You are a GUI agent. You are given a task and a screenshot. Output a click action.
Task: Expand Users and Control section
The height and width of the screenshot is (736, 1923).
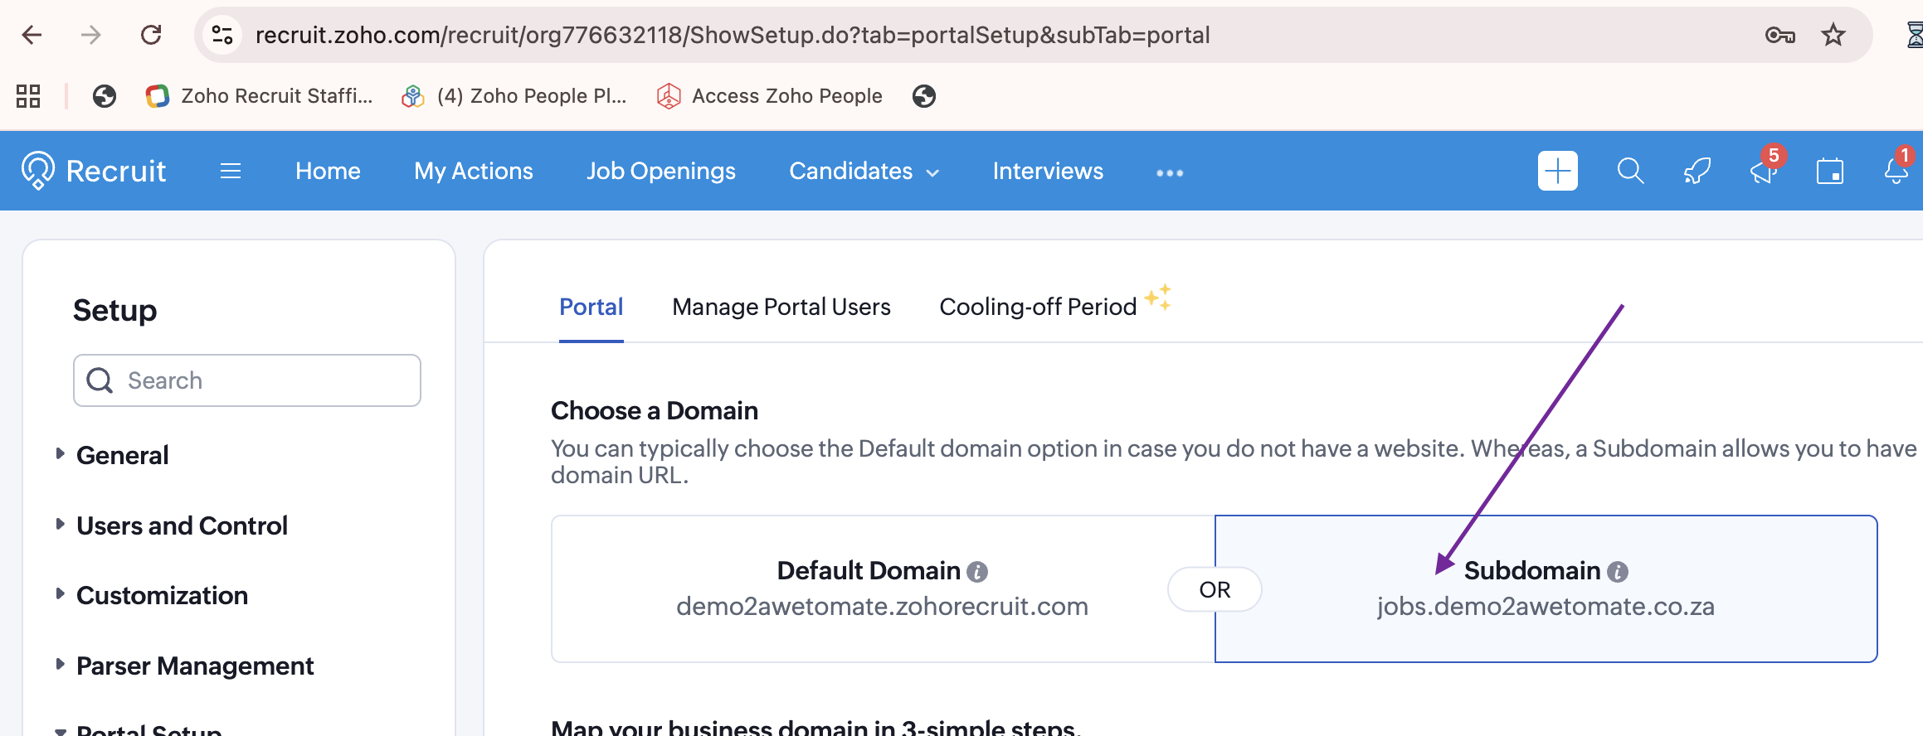182,525
